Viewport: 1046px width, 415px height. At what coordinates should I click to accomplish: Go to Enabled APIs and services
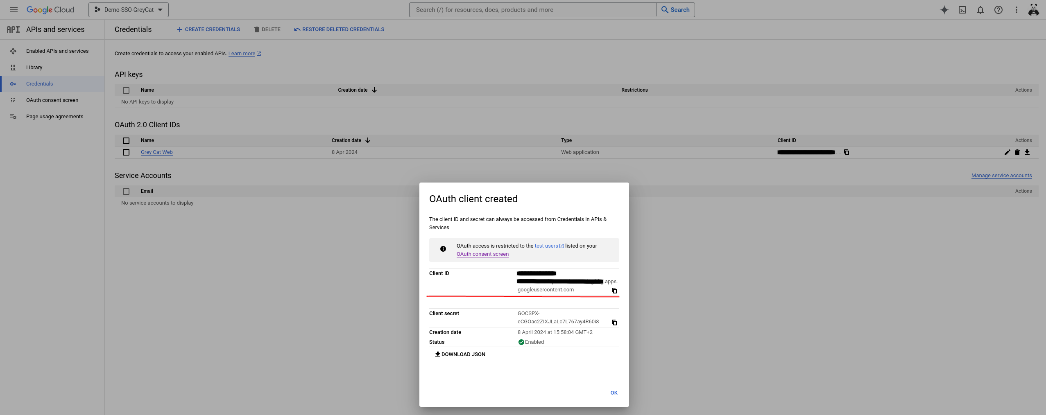(x=52, y=51)
